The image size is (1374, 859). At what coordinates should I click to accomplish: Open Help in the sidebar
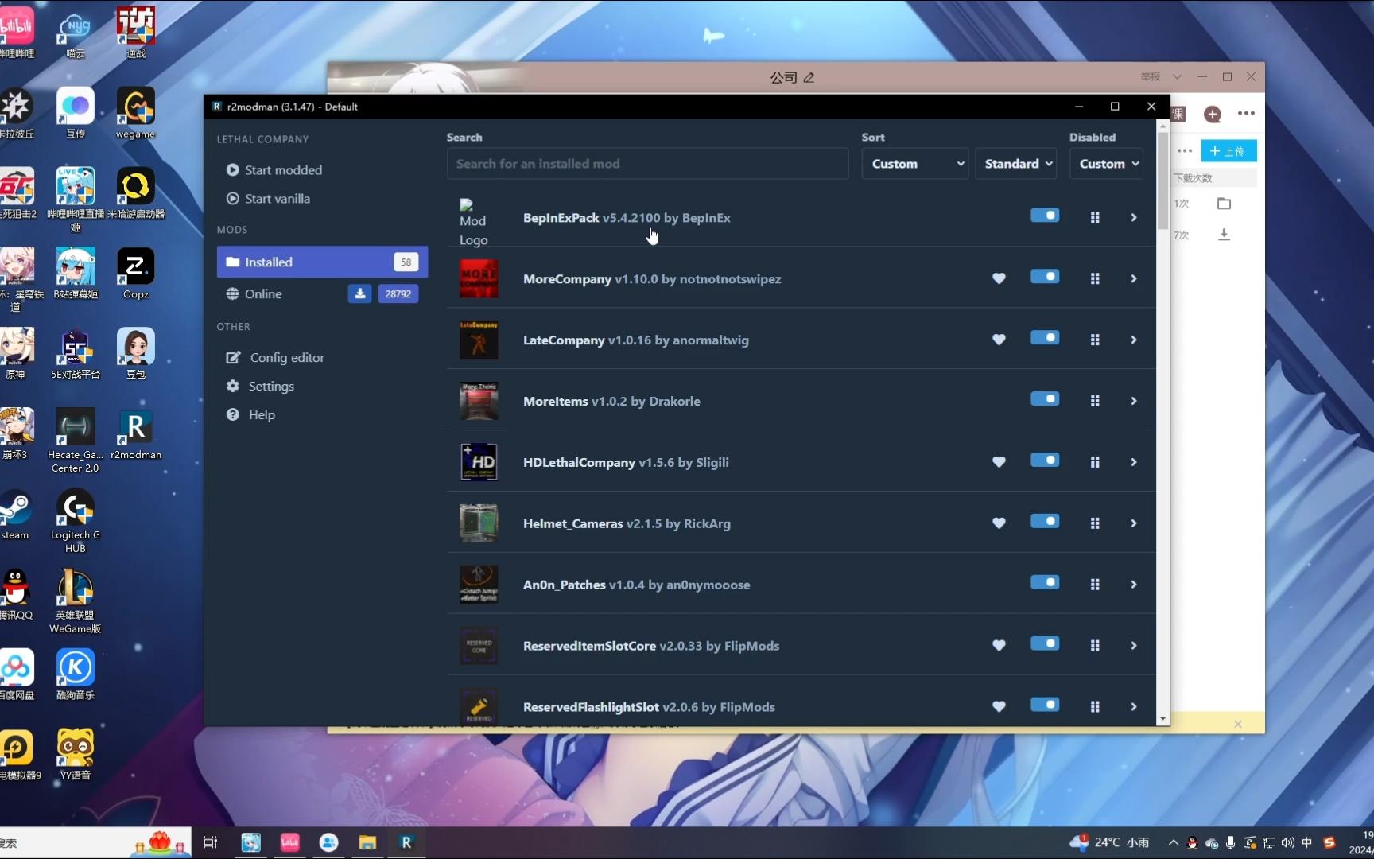pyautogui.click(x=250, y=415)
